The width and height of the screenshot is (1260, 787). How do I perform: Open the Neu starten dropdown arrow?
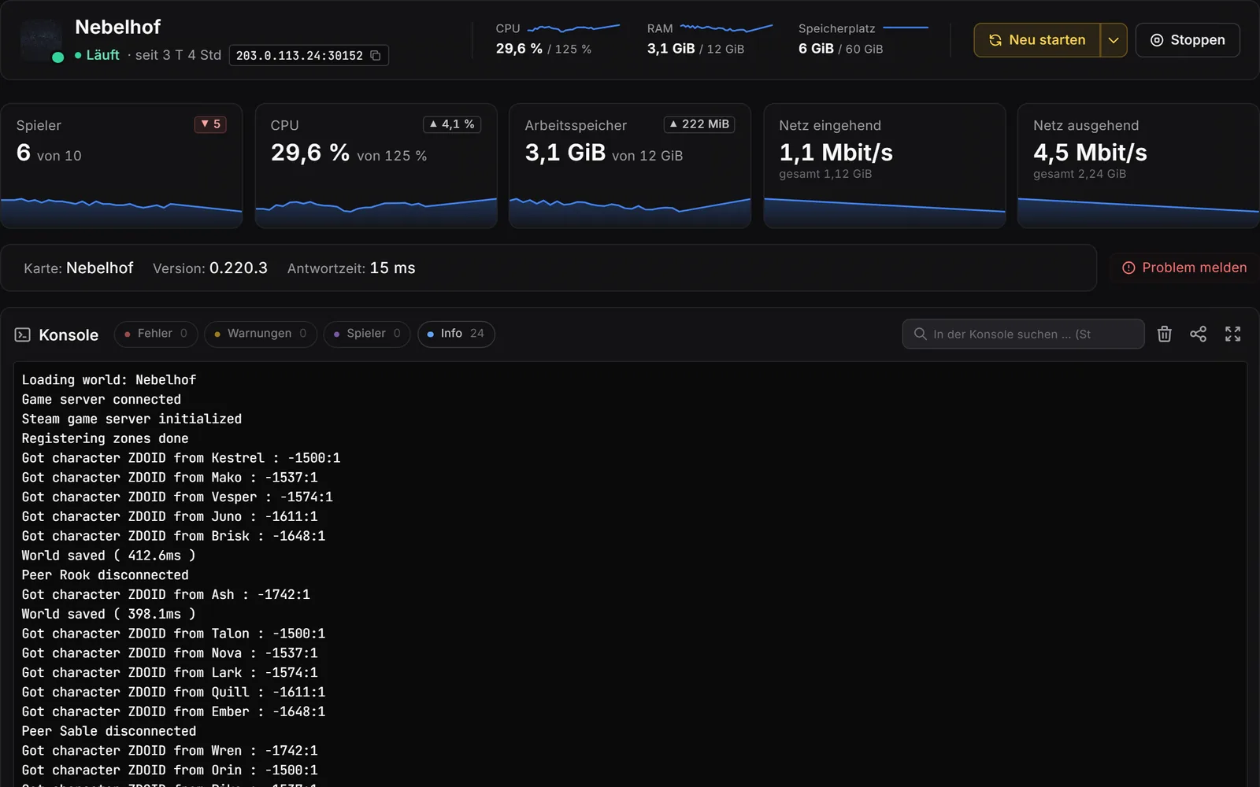point(1114,40)
